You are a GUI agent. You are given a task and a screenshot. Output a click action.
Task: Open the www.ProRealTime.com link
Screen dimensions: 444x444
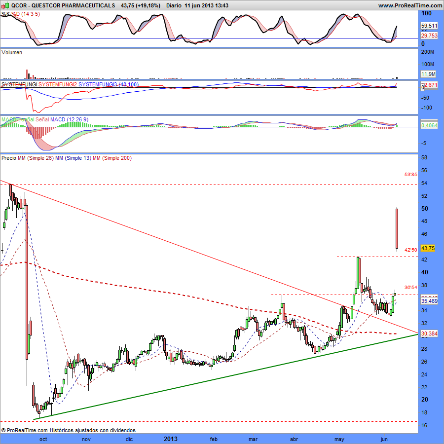pyautogui.click(x=410, y=5)
